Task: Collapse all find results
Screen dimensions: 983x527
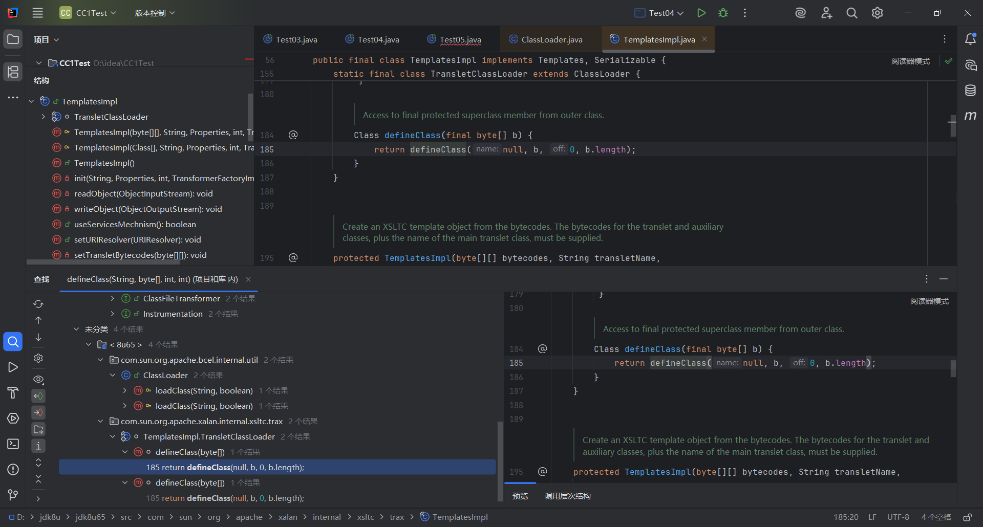Action: pyautogui.click(x=38, y=479)
